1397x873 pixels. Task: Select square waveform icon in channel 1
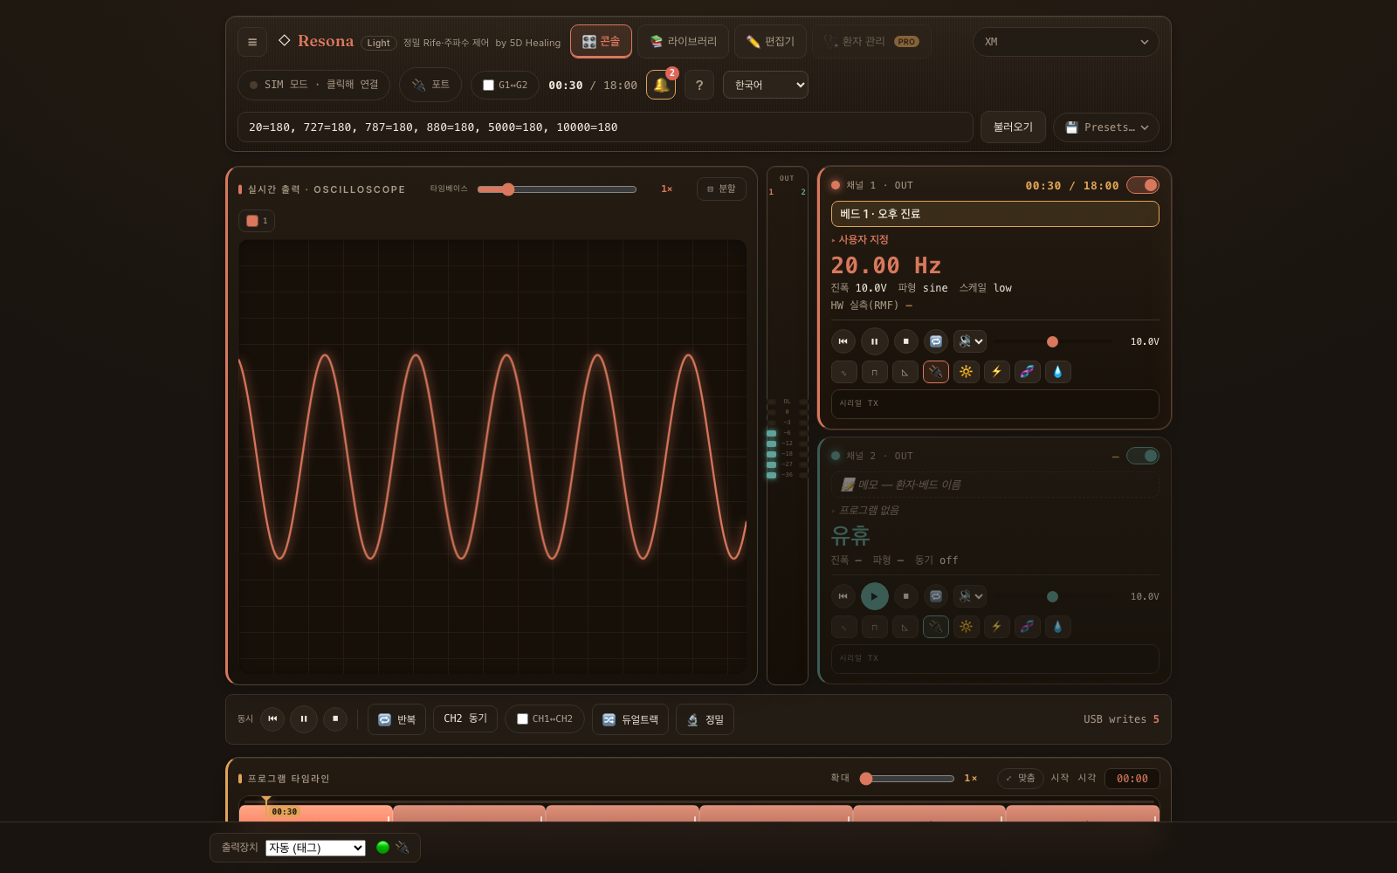point(875,372)
